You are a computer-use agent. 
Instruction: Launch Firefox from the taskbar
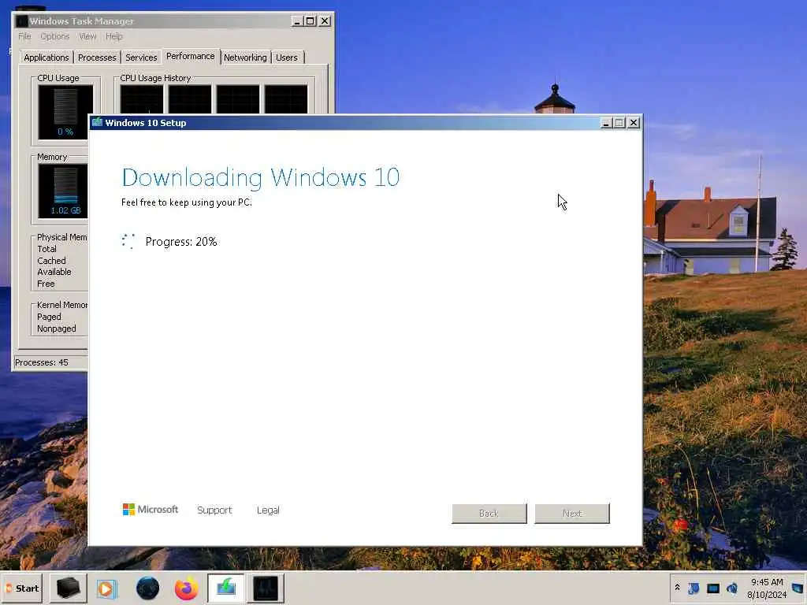click(x=186, y=588)
